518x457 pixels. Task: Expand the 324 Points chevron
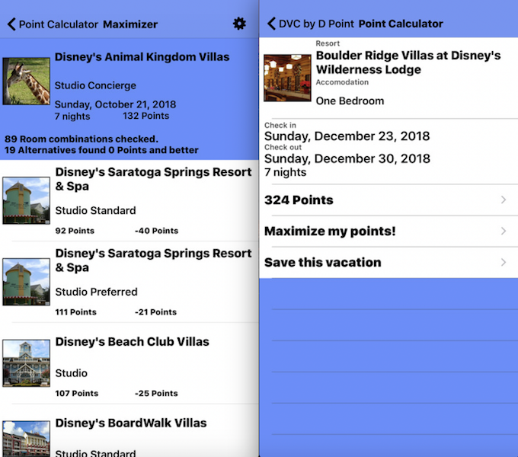coord(503,200)
